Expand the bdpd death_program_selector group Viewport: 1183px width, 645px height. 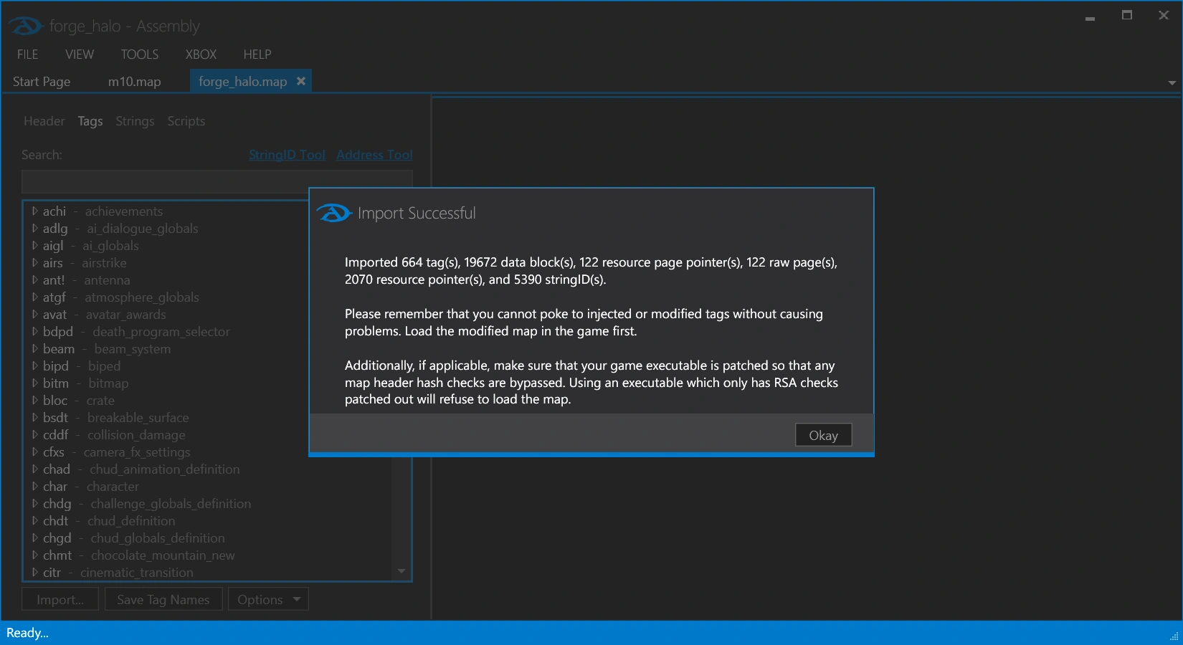34,332
